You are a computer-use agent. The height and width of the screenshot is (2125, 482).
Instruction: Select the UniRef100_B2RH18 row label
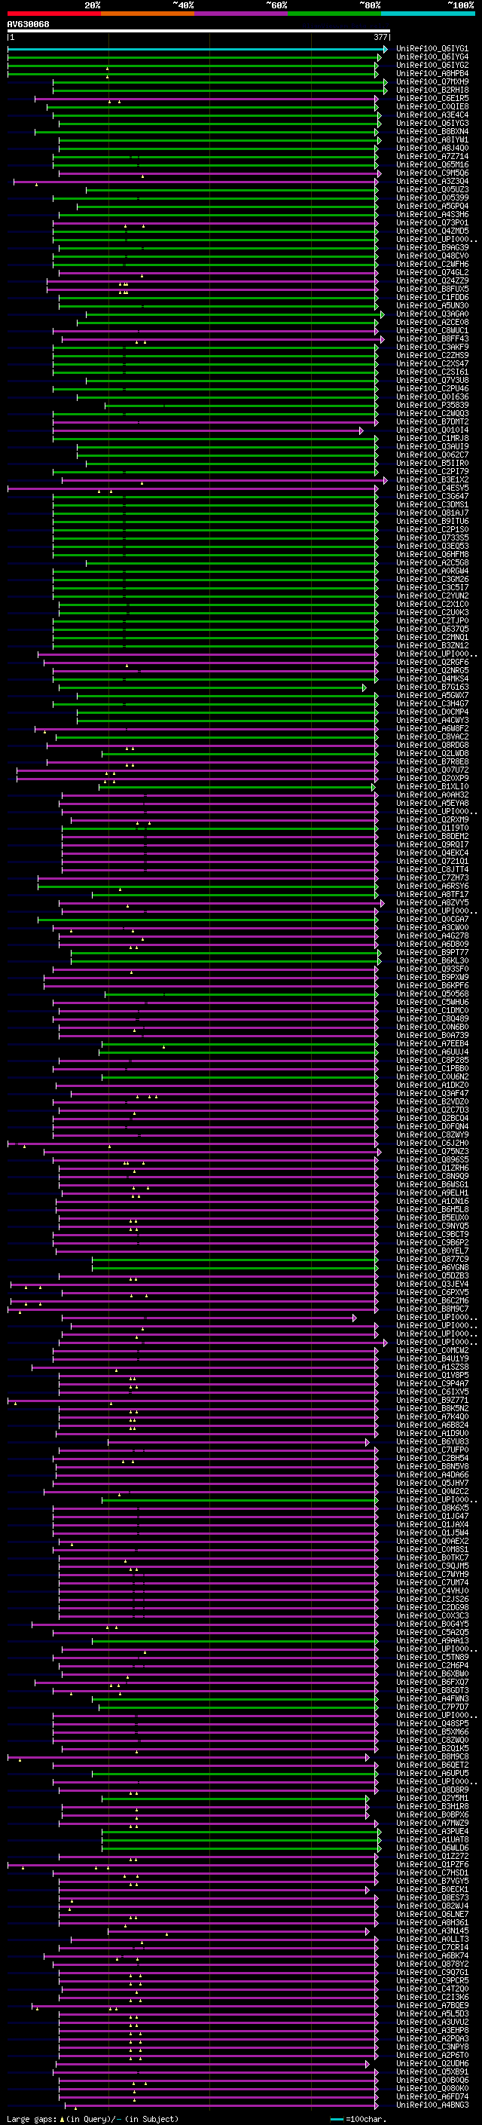(x=432, y=90)
